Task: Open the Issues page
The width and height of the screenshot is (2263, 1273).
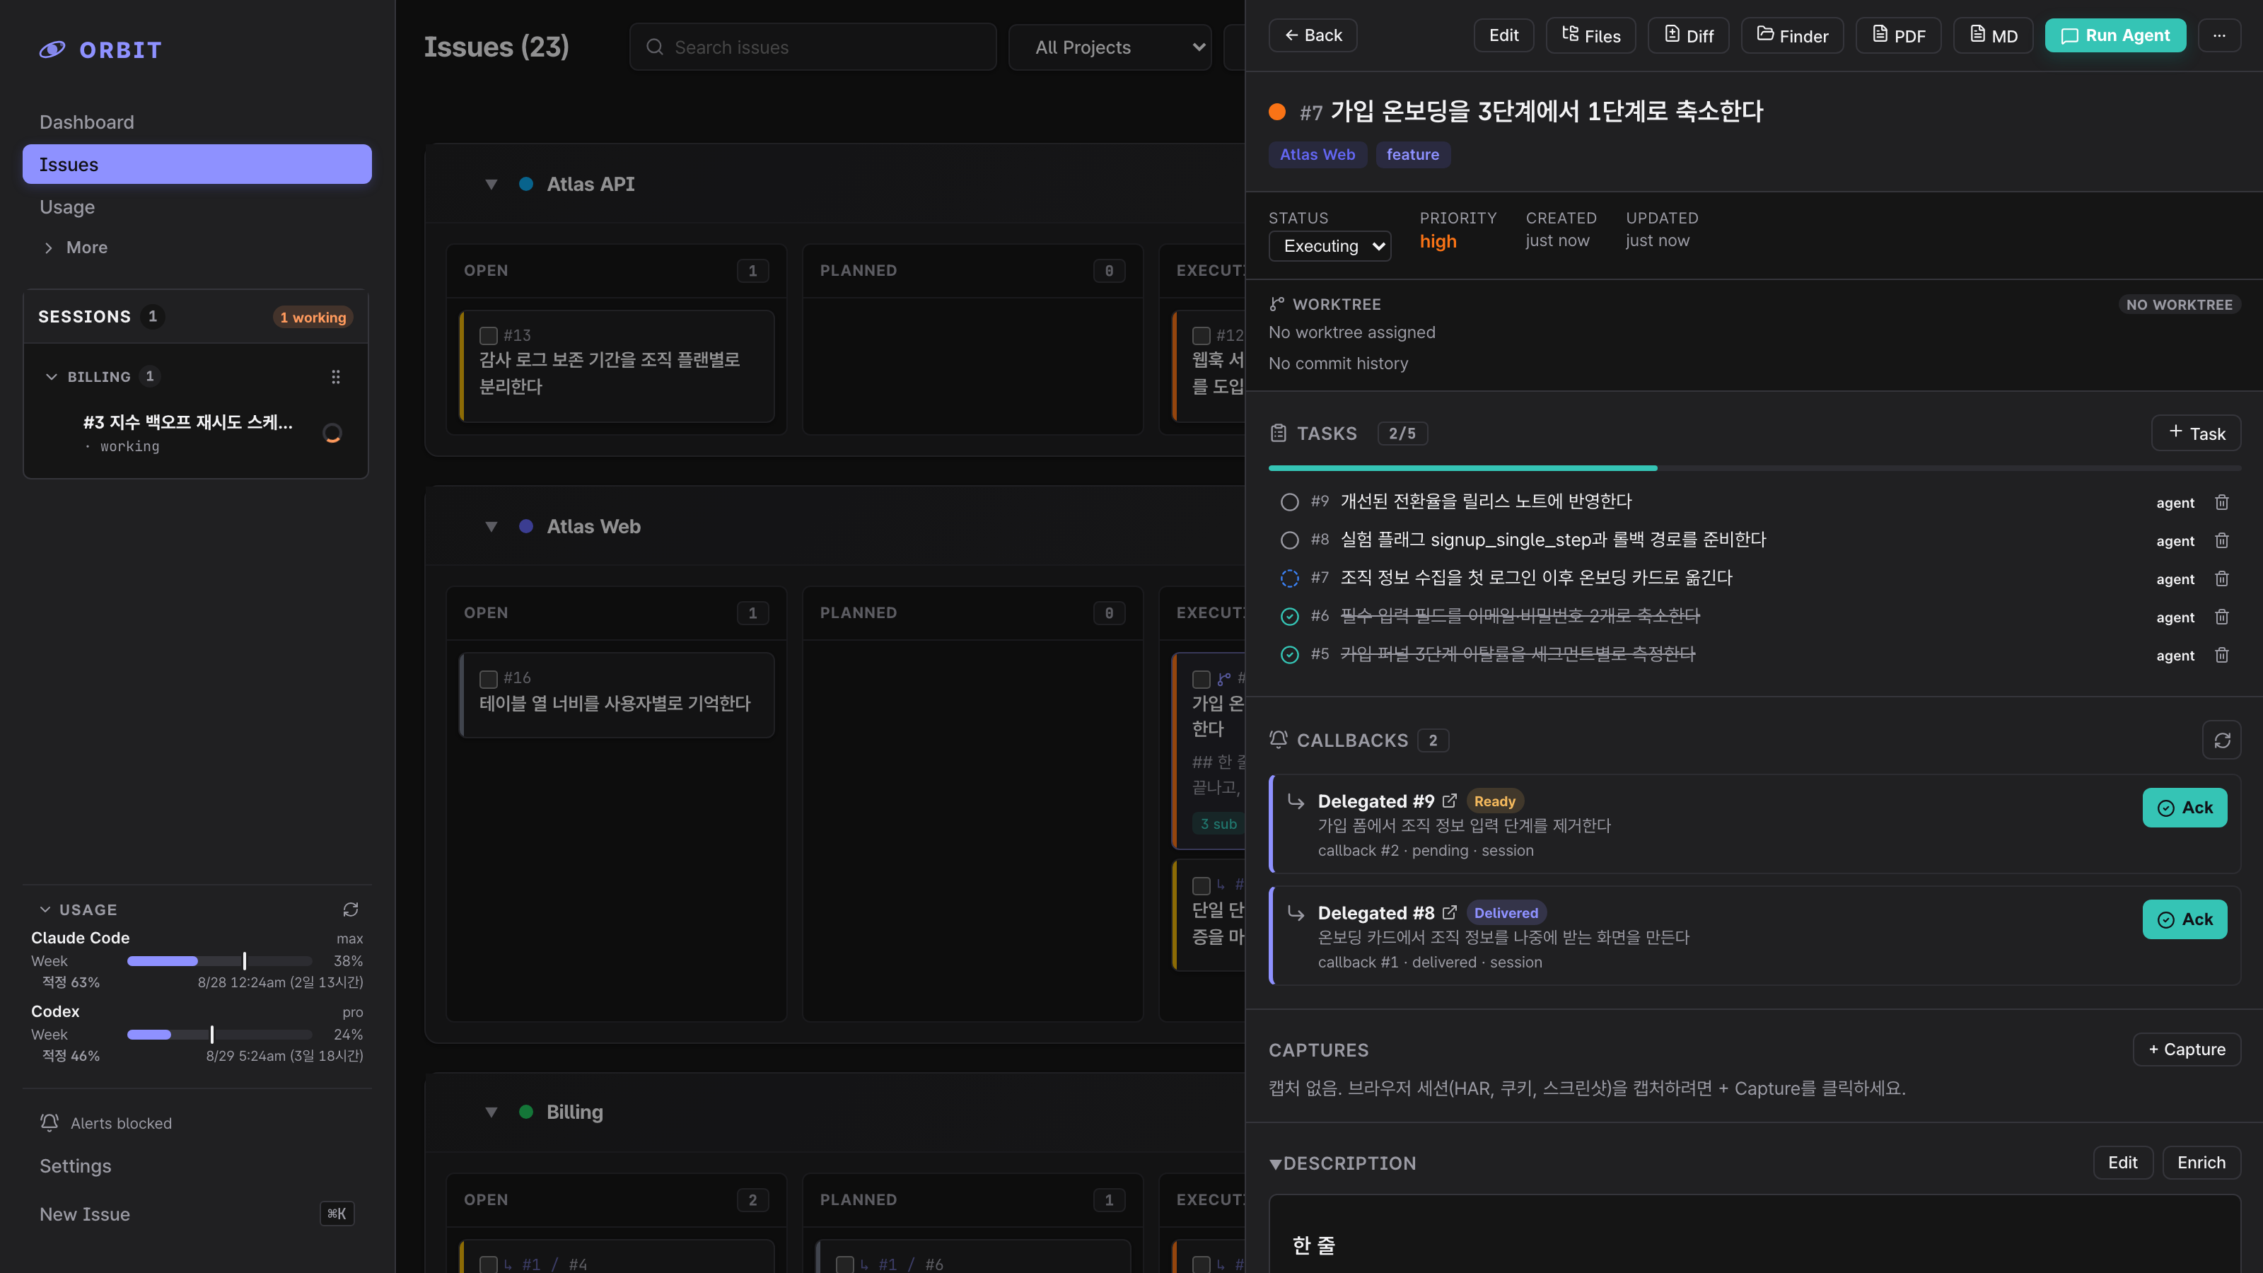Action: click(197, 164)
